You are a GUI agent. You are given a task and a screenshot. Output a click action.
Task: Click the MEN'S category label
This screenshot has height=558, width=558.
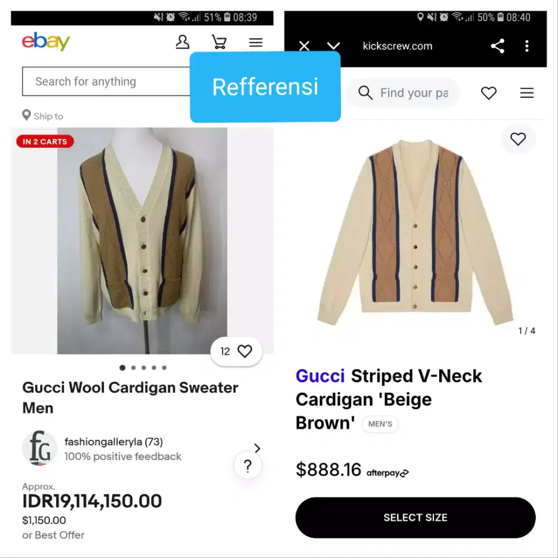380,424
